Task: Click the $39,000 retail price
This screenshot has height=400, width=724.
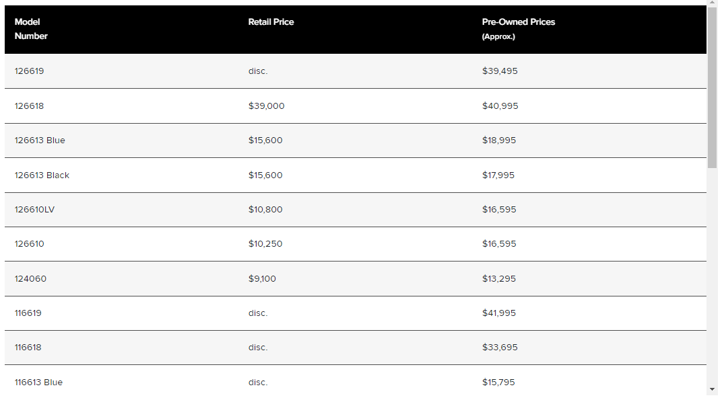Action: tap(266, 106)
